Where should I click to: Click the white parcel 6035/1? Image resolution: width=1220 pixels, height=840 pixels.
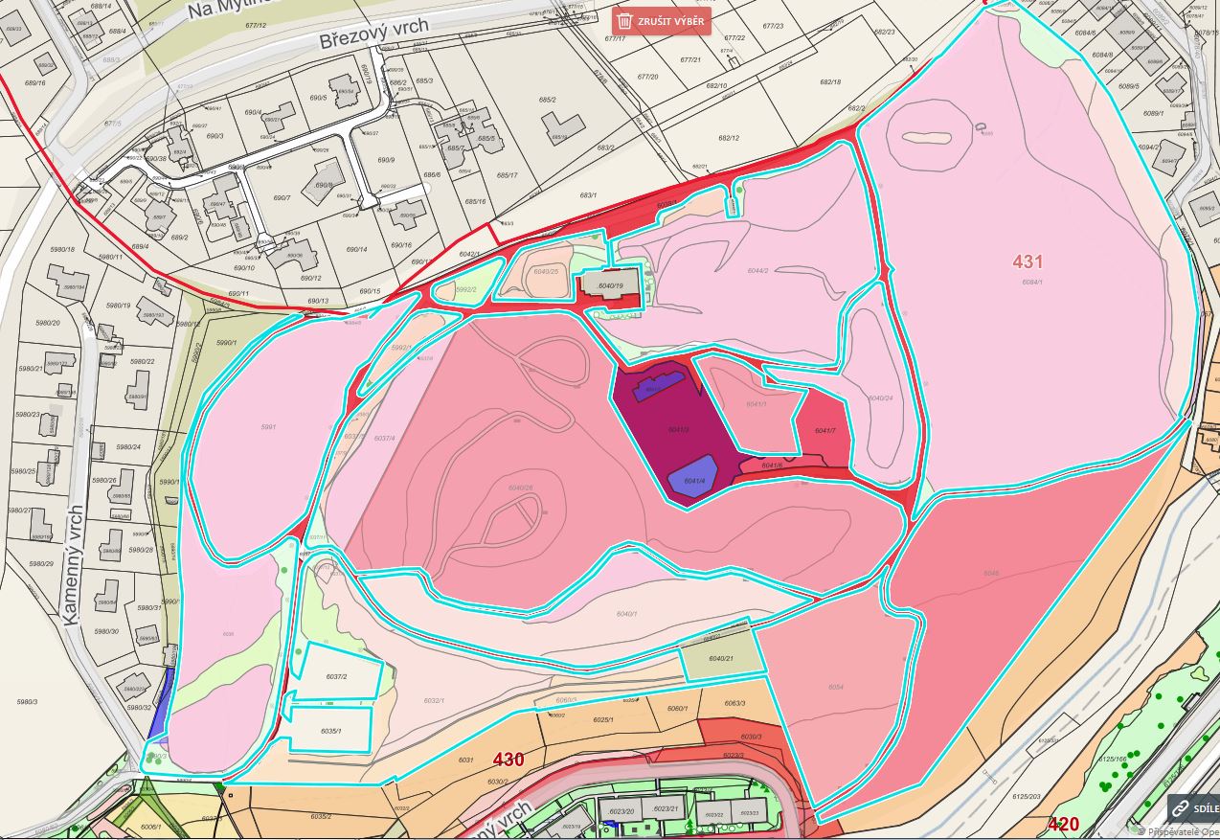click(330, 730)
